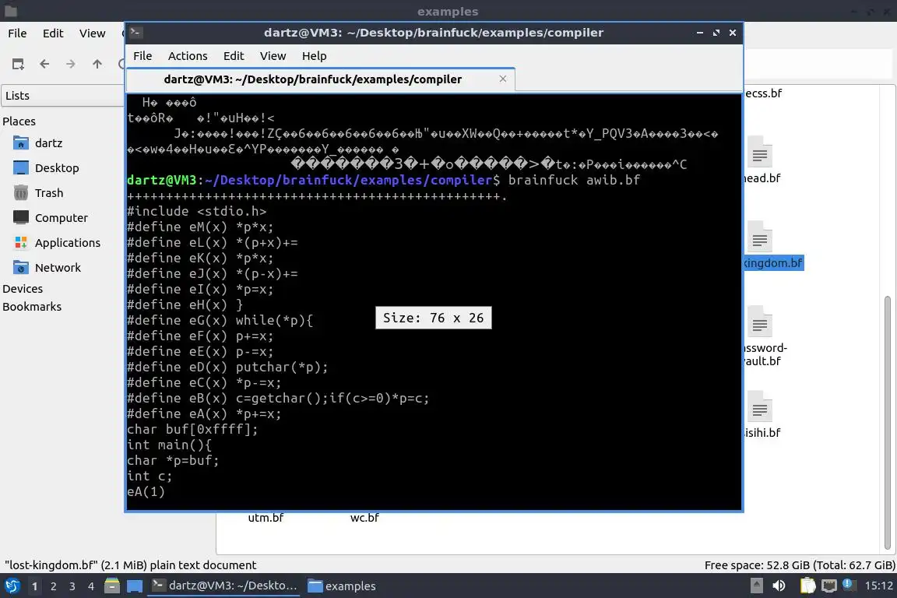Switch to workspace 3
The image size is (897, 598).
(x=72, y=586)
